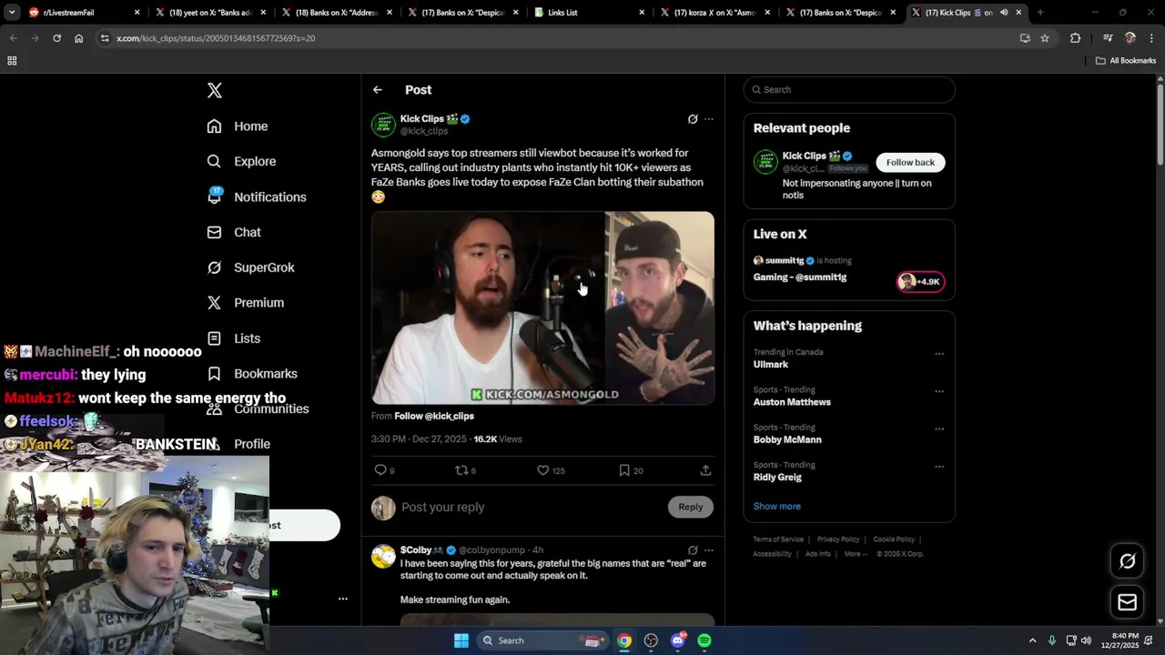Share the Kick Clips post

pos(705,470)
